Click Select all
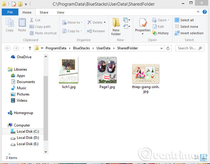 (184, 20)
